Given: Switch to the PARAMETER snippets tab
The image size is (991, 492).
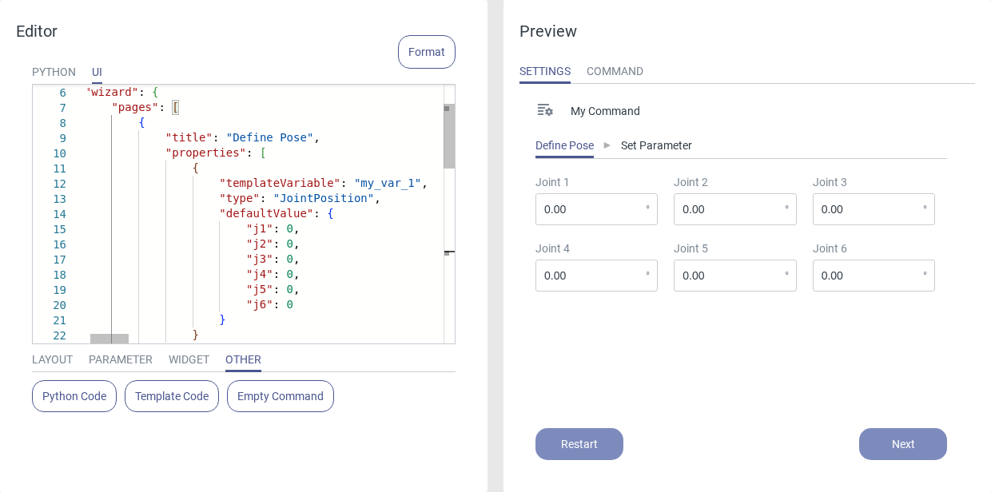Looking at the screenshot, I should 121,359.
